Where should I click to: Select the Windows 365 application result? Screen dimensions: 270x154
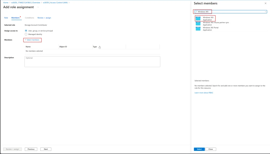click(x=208, y=19)
